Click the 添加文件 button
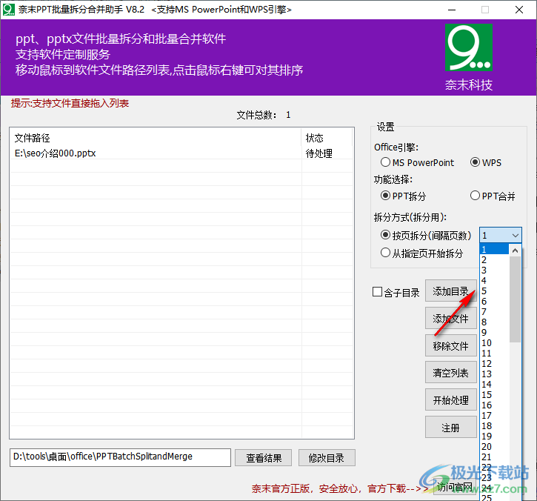537x501 pixels. coord(450,319)
